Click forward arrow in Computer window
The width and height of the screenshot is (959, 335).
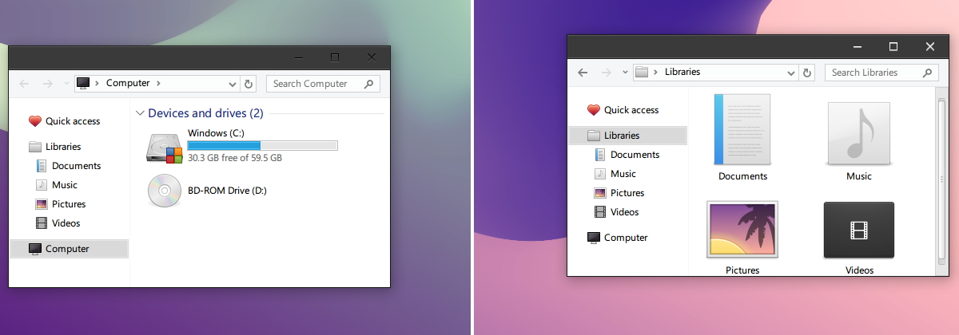point(48,83)
